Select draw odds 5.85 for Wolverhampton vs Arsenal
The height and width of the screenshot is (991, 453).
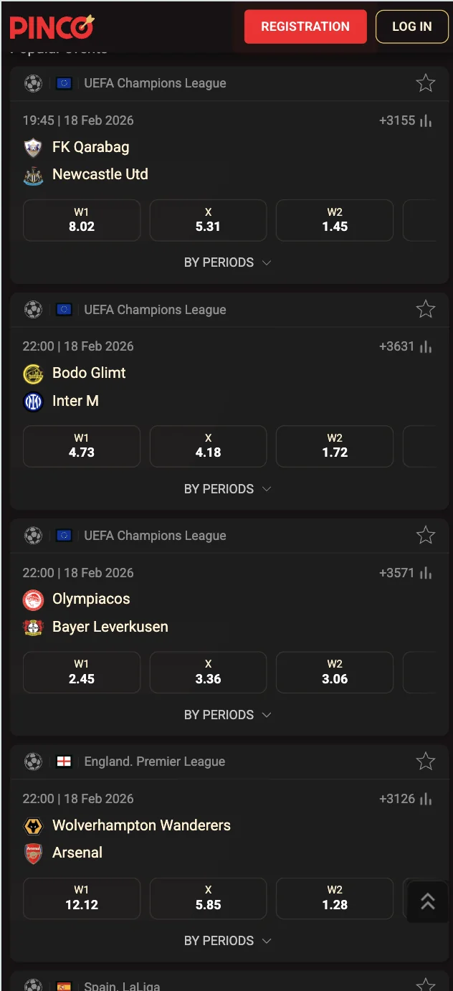pyautogui.click(x=208, y=898)
